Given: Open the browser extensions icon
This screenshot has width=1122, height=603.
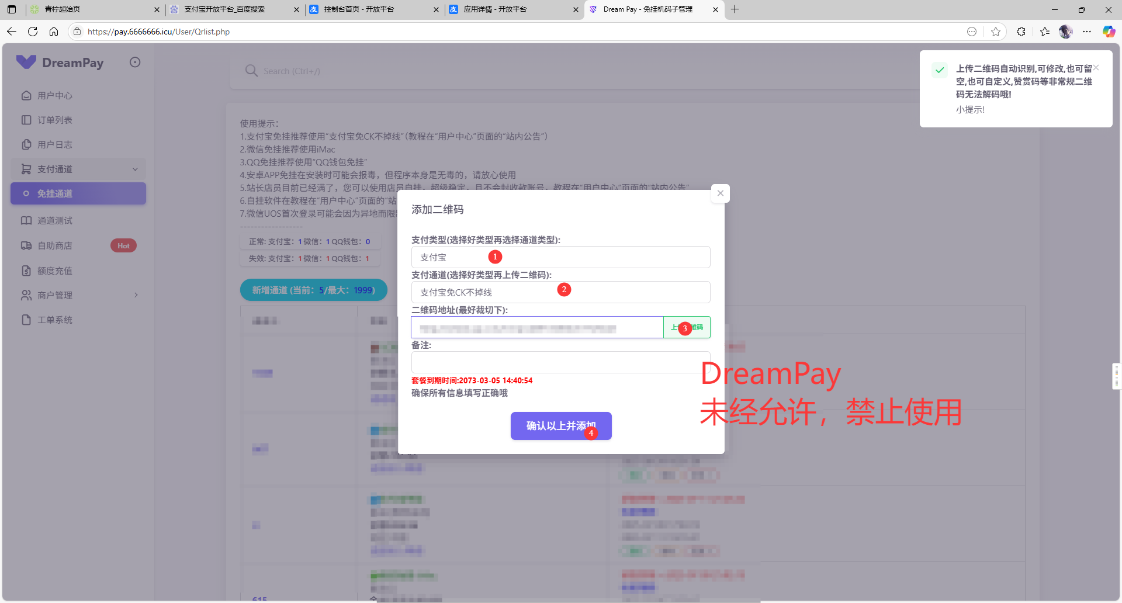Looking at the screenshot, I should [1021, 32].
